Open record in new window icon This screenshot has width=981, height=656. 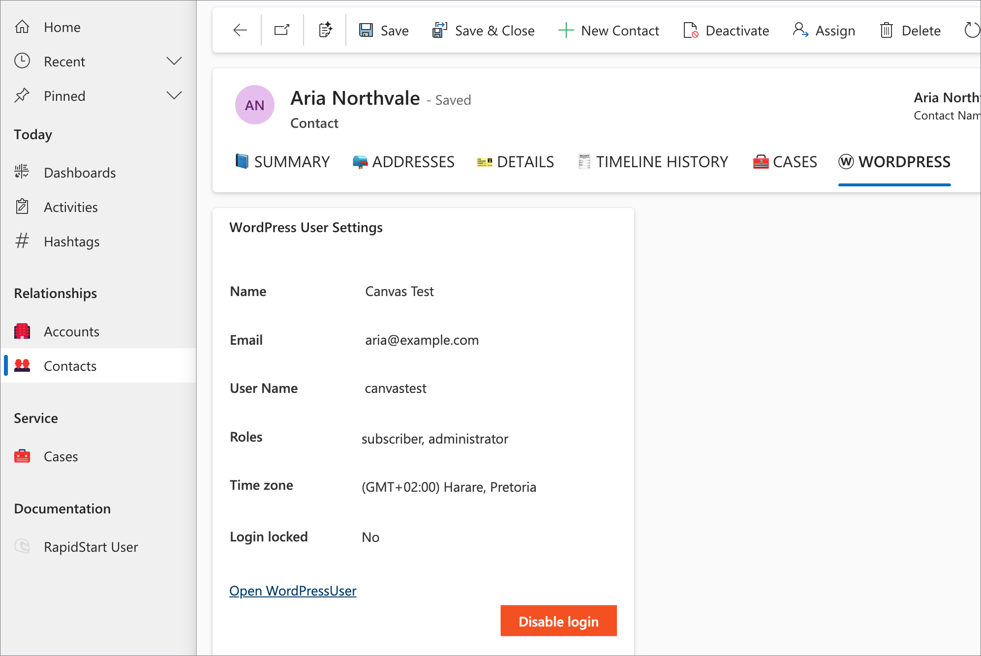click(x=282, y=30)
